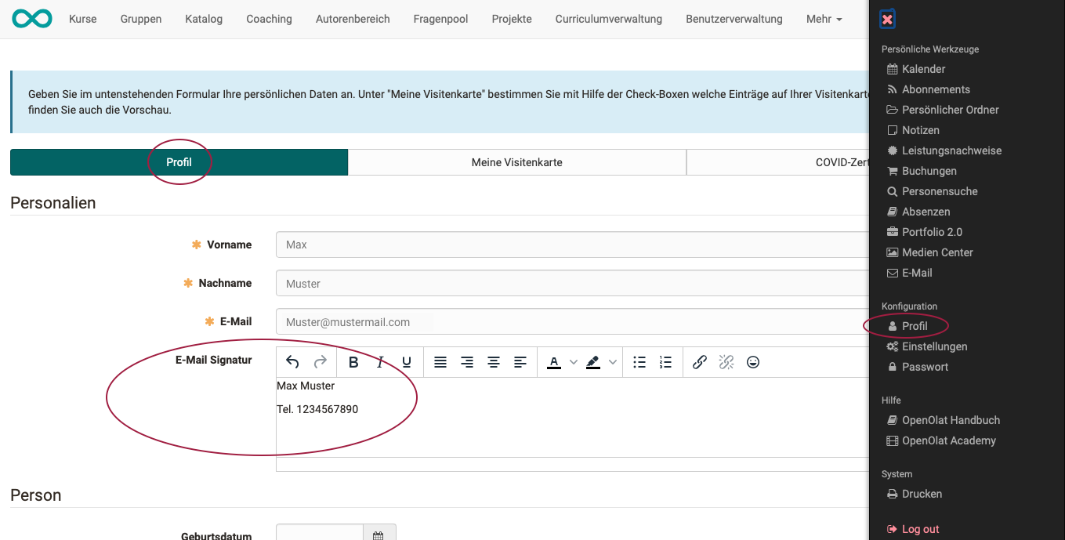Image resolution: width=1065 pixels, height=540 pixels.
Task: Open the emoji picker in editor toolbar
Action: (x=753, y=362)
